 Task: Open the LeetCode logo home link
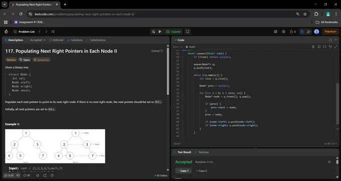coord(7,32)
